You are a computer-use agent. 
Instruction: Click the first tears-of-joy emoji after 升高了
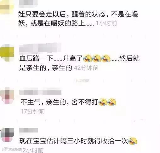(87, 58)
